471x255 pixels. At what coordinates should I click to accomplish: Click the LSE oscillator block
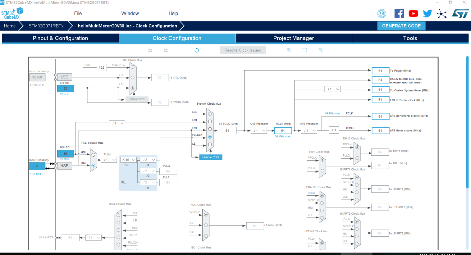tap(64, 77)
